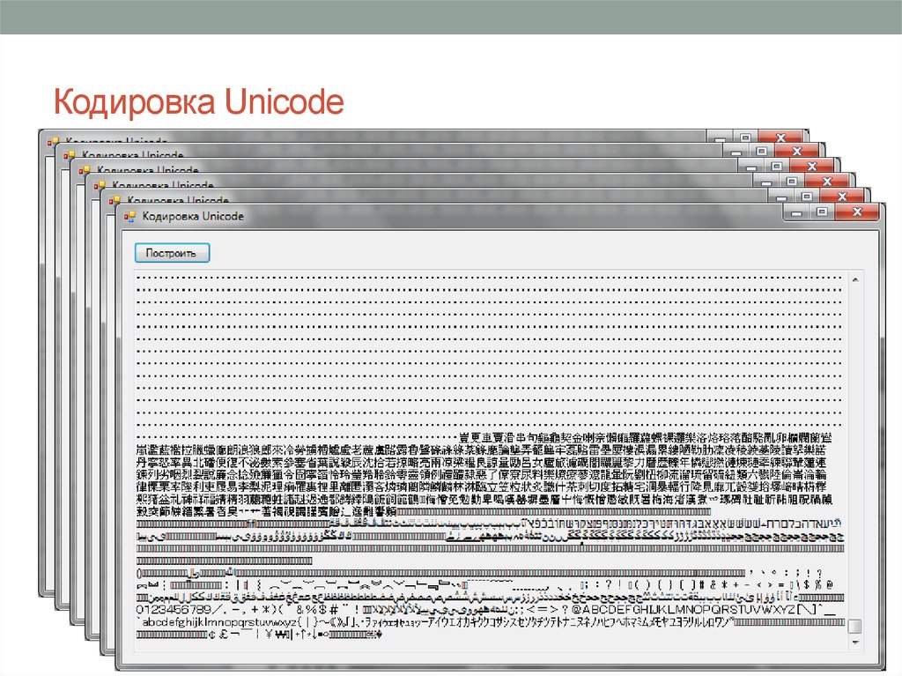
Task: Click the Построить button on the front window
Action: (x=172, y=252)
